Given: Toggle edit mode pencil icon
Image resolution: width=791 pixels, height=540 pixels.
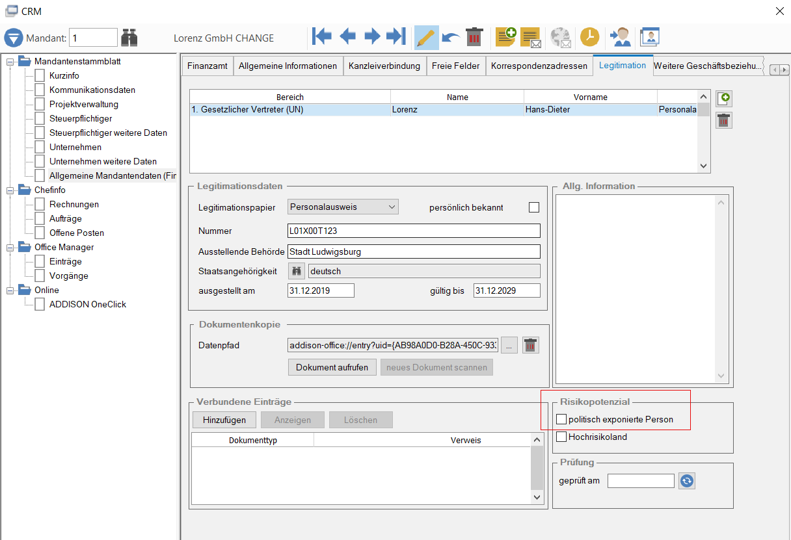Looking at the screenshot, I should [x=426, y=38].
